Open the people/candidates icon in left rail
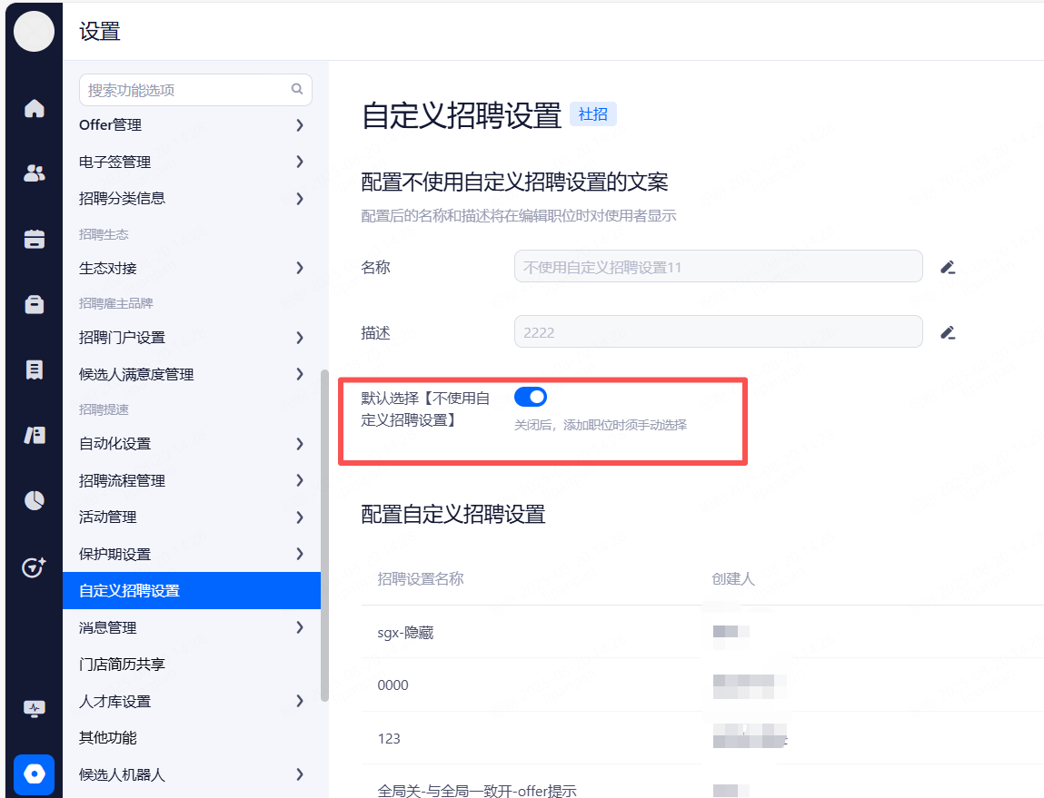The height and width of the screenshot is (798, 1044). point(35,173)
